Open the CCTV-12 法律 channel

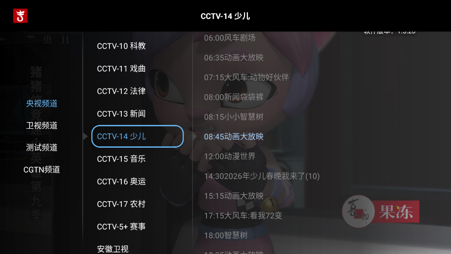[121, 91]
